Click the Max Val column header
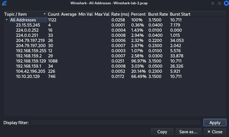This screenshot has width=229, height=137. coord(102,14)
